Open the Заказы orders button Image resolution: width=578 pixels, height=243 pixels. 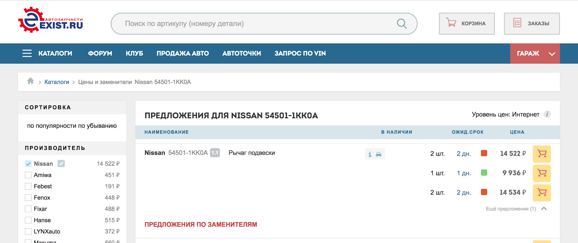point(532,23)
